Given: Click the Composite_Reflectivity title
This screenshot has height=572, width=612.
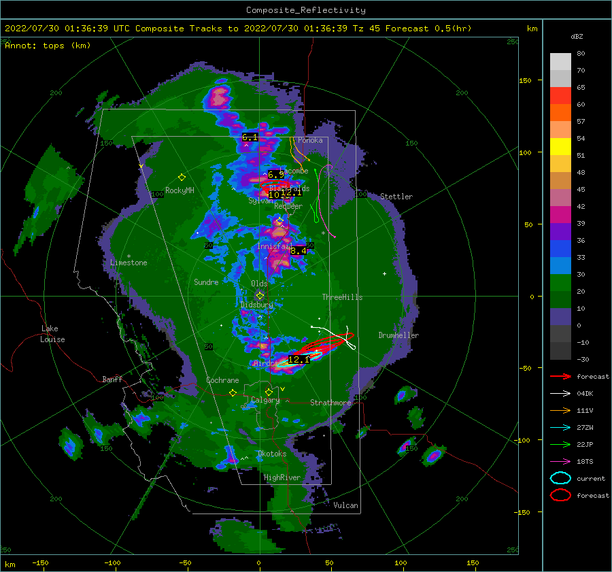Looking at the screenshot, I should tap(305, 10).
